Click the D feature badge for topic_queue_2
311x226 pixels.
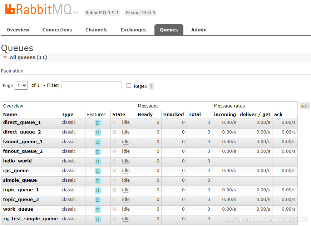98,200
